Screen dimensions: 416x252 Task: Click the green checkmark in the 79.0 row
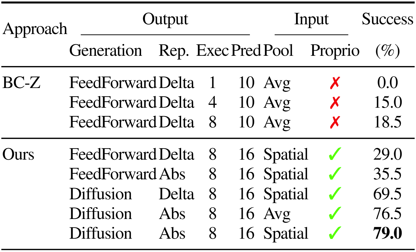(x=335, y=233)
